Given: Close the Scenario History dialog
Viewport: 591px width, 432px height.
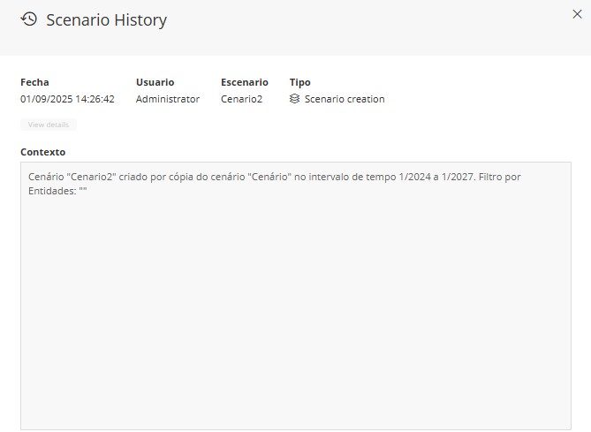Looking at the screenshot, I should click(x=577, y=13).
